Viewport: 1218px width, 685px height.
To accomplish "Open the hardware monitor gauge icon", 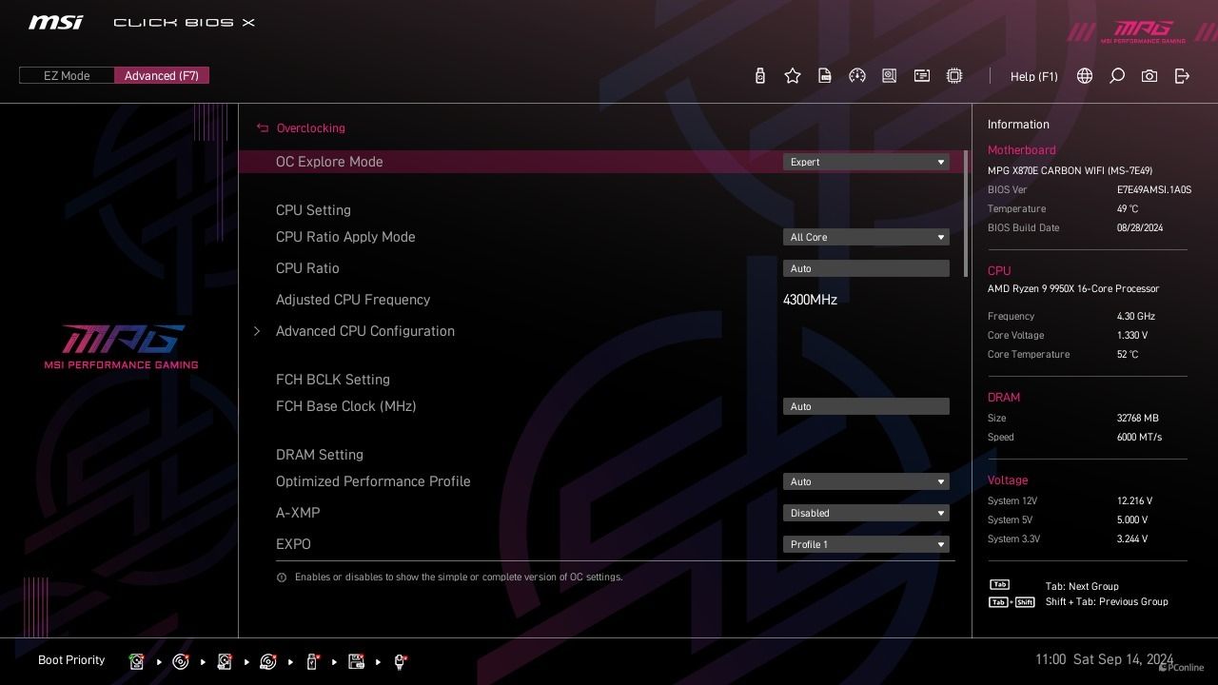I will [857, 76].
